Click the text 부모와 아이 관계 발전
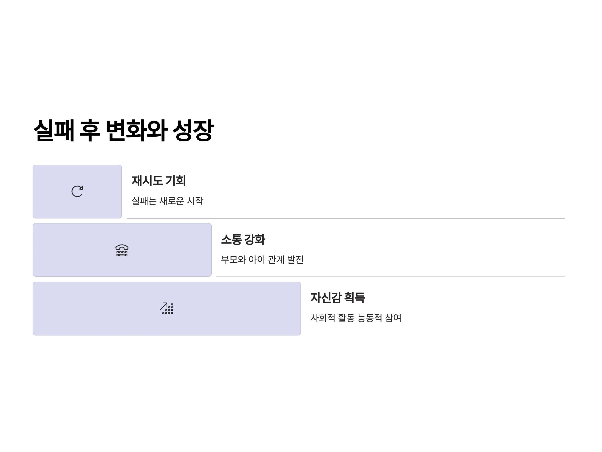This screenshot has height=452, width=602. pos(262,259)
